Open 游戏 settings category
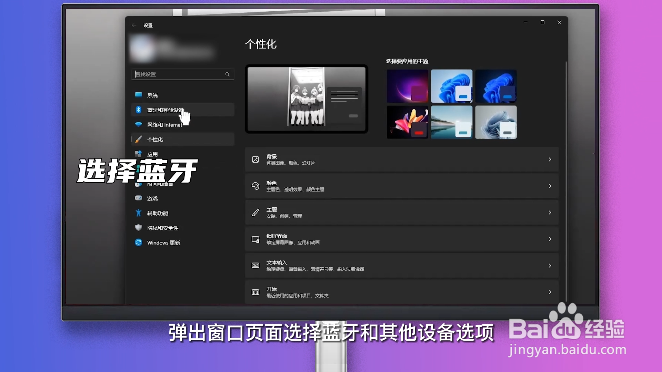This screenshot has height=372, width=662. pos(183,198)
